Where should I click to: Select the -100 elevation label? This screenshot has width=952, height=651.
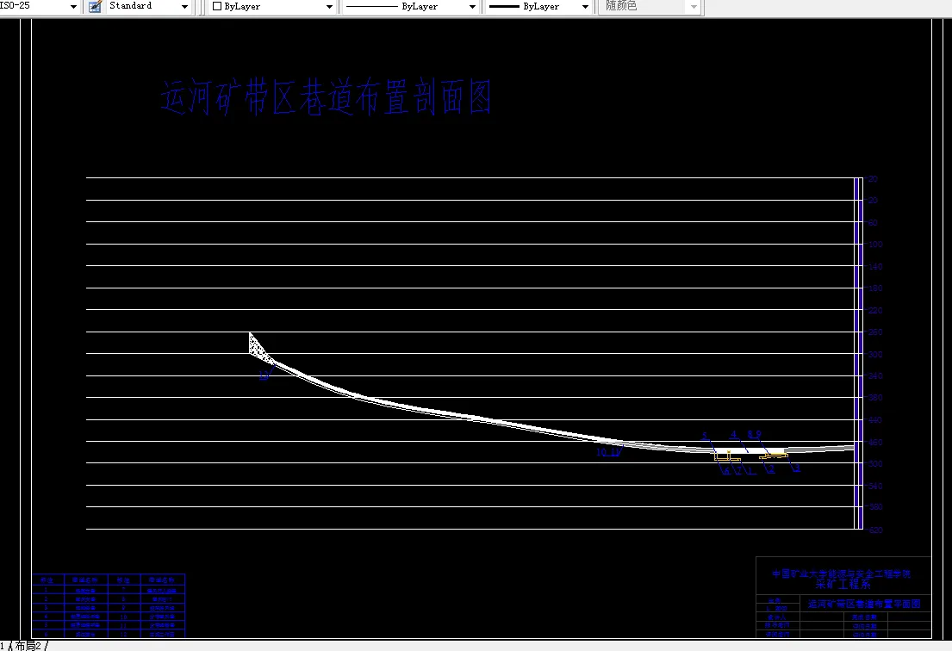(x=875, y=245)
